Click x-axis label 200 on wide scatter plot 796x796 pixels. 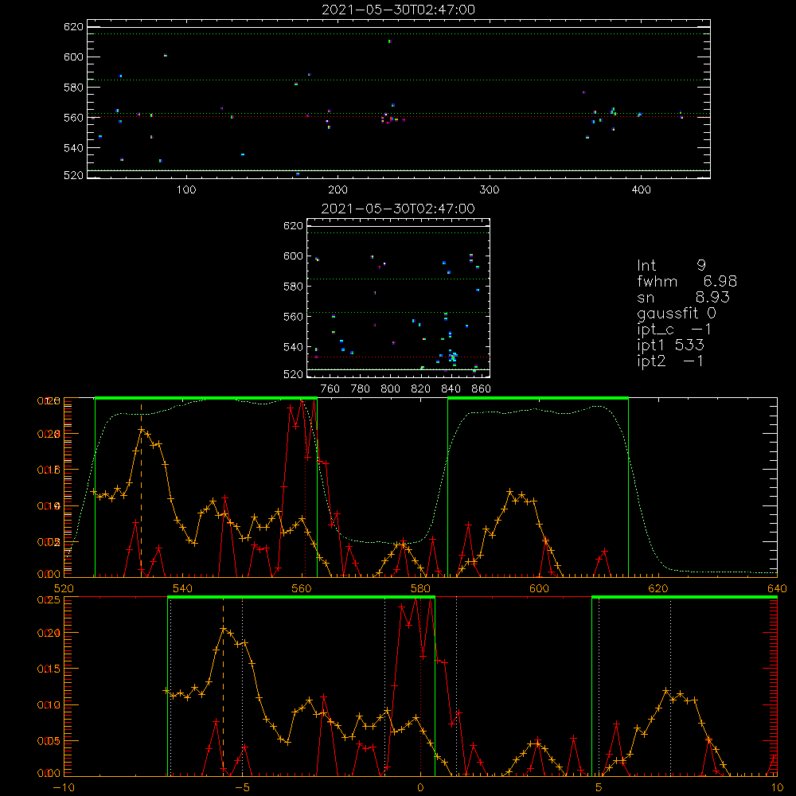tap(338, 190)
